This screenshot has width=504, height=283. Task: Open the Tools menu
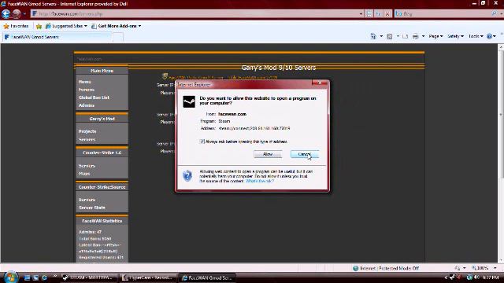[476, 36]
